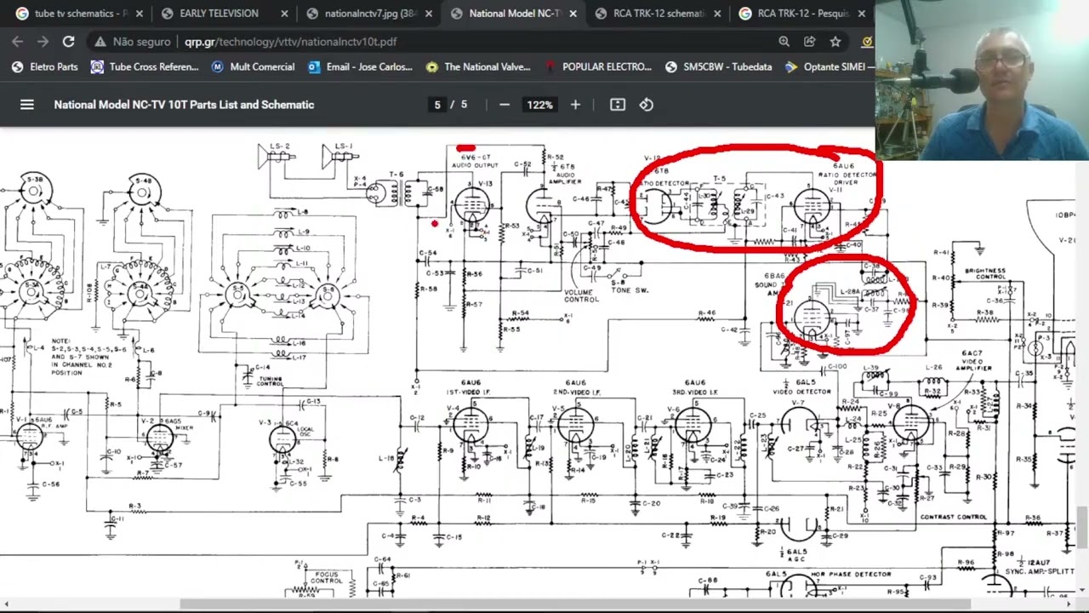The image size is (1089, 613).
Task: Reload the current PDF page
Action: (68, 41)
